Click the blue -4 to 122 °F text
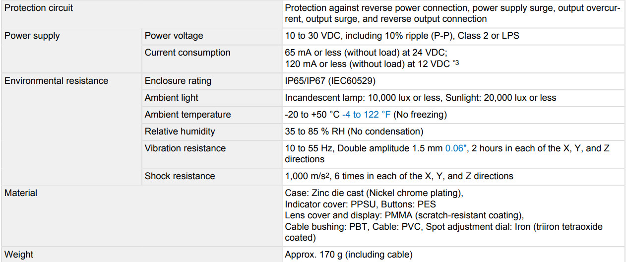 point(367,115)
